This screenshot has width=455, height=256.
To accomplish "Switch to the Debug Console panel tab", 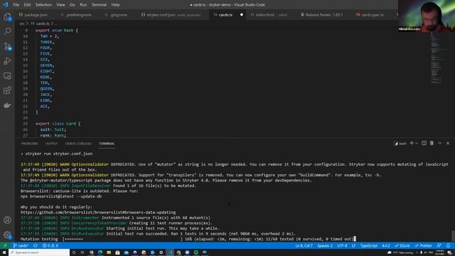I will pos(78,144).
